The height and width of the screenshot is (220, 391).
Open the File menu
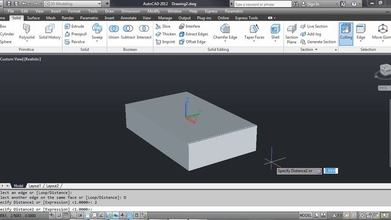pyautogui.click(x=11, y=11)
